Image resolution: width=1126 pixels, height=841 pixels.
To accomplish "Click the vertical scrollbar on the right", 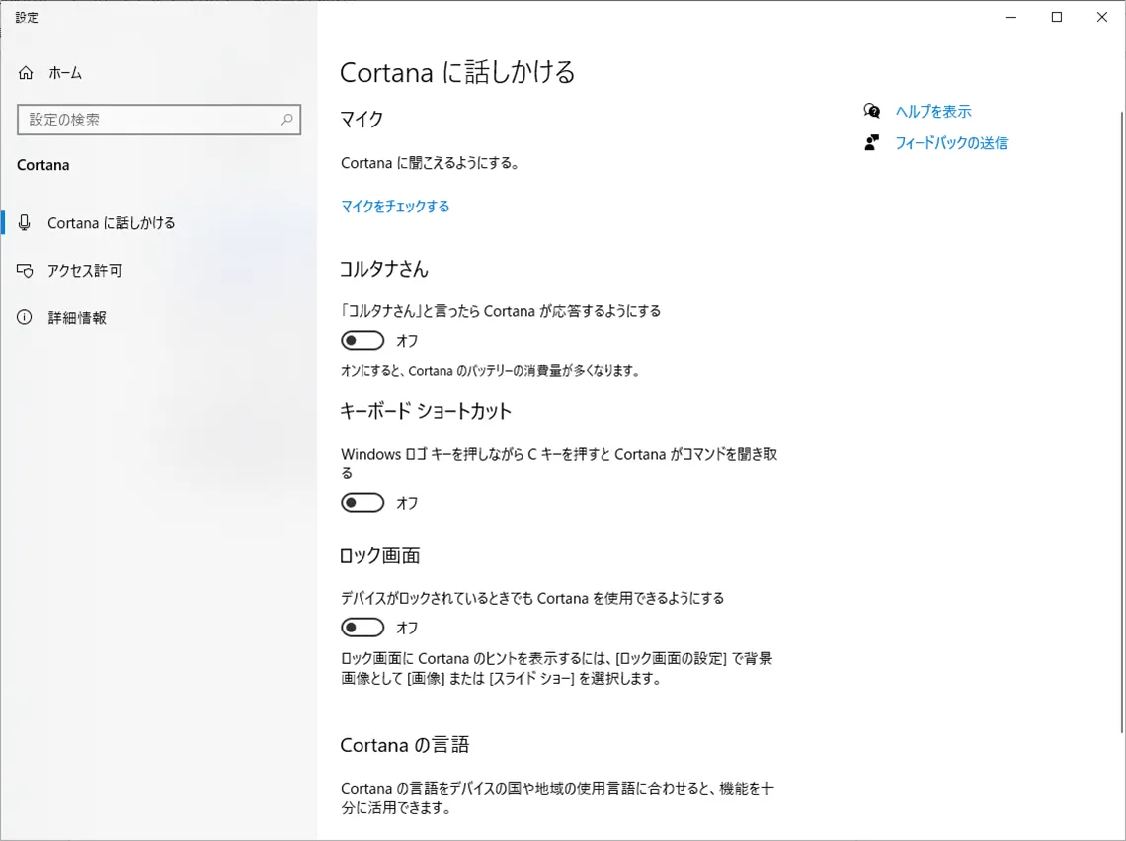I will point(1122,423).
